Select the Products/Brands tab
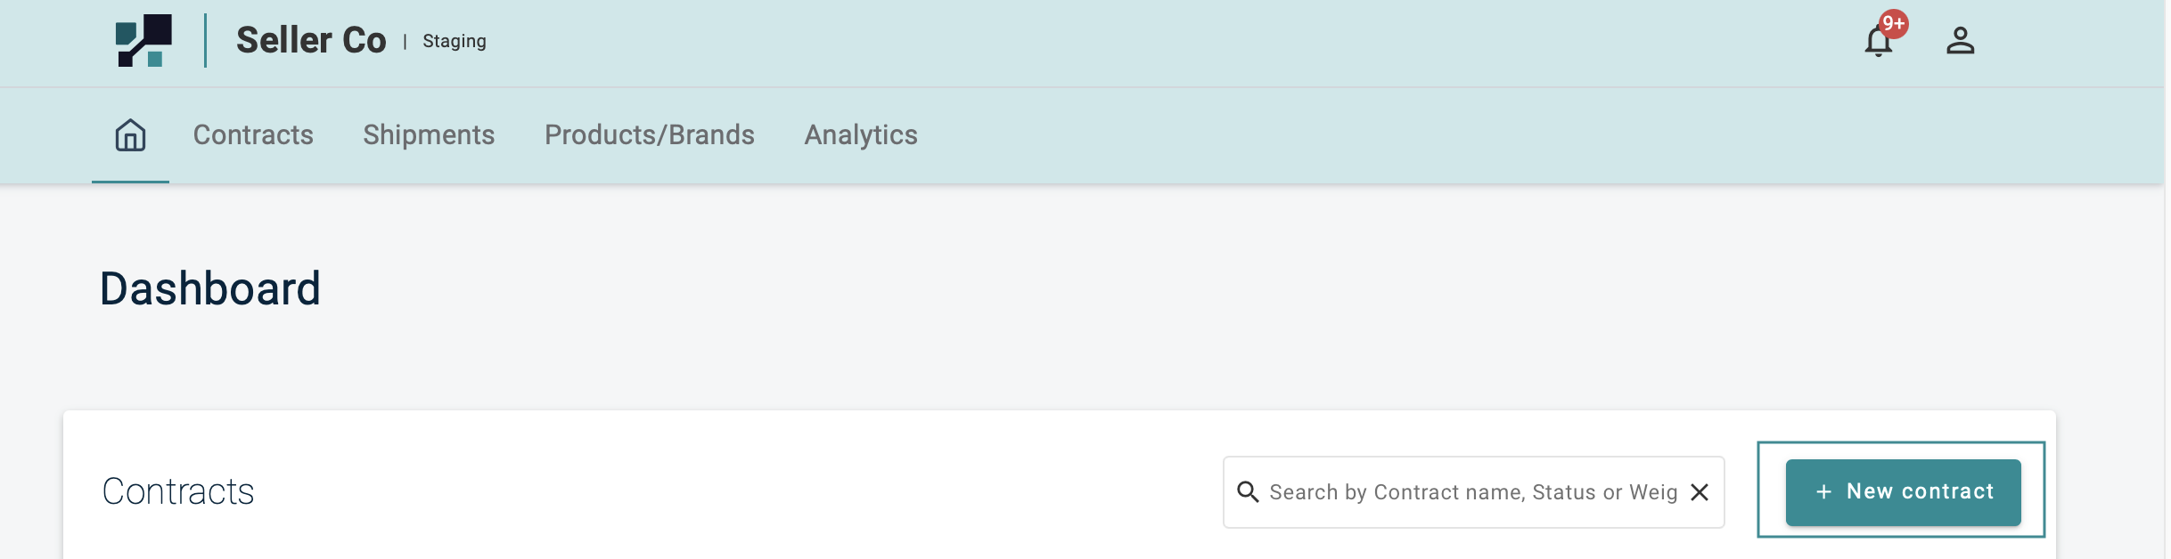 (x=649, y=135)
